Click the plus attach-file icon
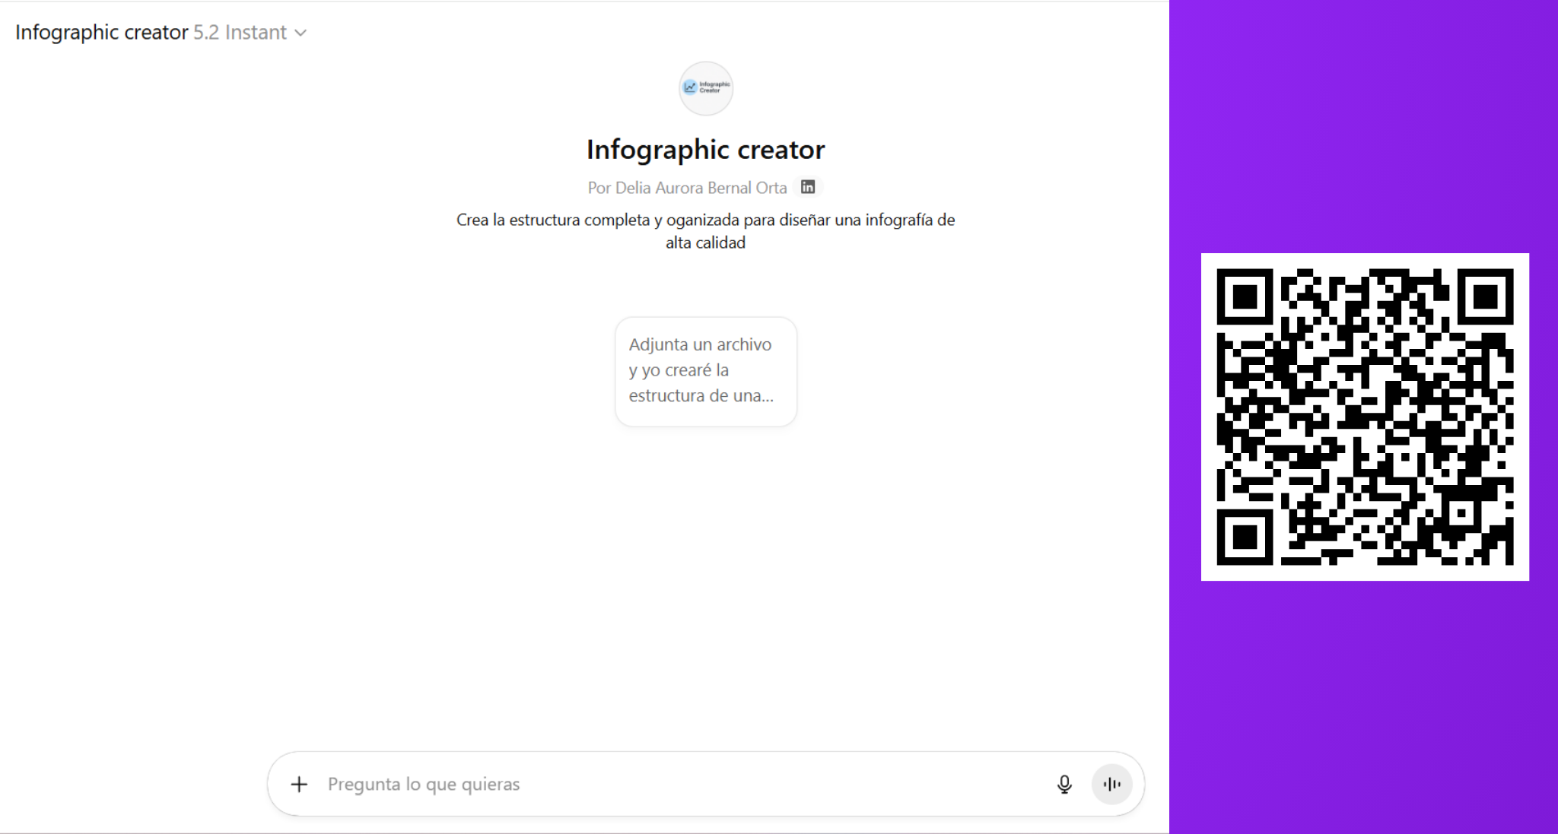Viewport: 1558px width, 834px height. click(299, 784)
